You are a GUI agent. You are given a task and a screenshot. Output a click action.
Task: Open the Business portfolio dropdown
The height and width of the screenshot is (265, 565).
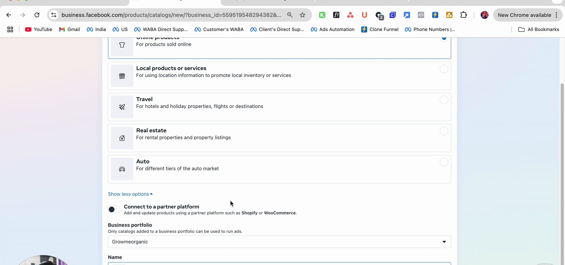[280, 242]
